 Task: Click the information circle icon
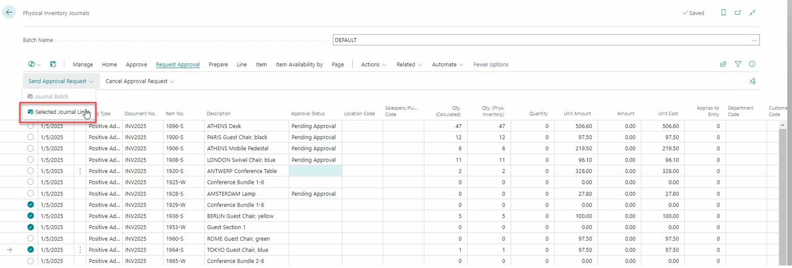click(x=752, y=64)
